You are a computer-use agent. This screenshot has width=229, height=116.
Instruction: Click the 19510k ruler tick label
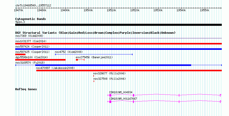(111, 10)
